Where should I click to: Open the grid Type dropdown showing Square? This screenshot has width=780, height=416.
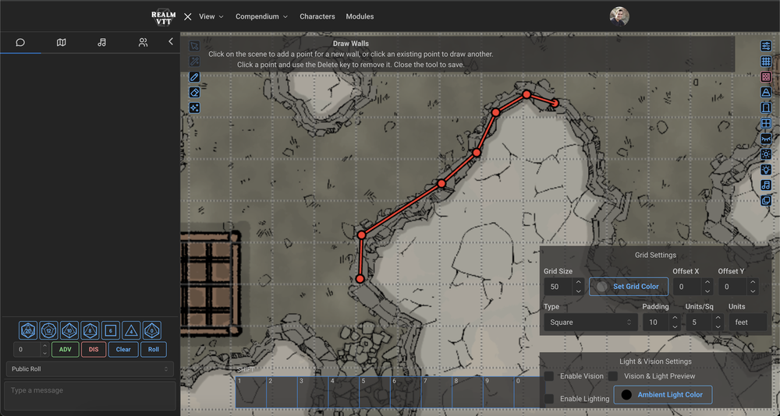pyautogui.click(x=590, y=322)
